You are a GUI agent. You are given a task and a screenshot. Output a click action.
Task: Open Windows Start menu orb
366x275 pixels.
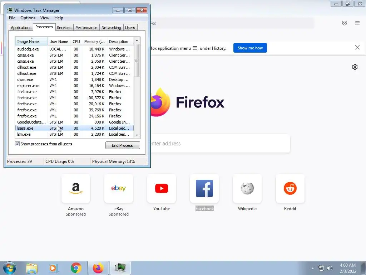[10, 268]
